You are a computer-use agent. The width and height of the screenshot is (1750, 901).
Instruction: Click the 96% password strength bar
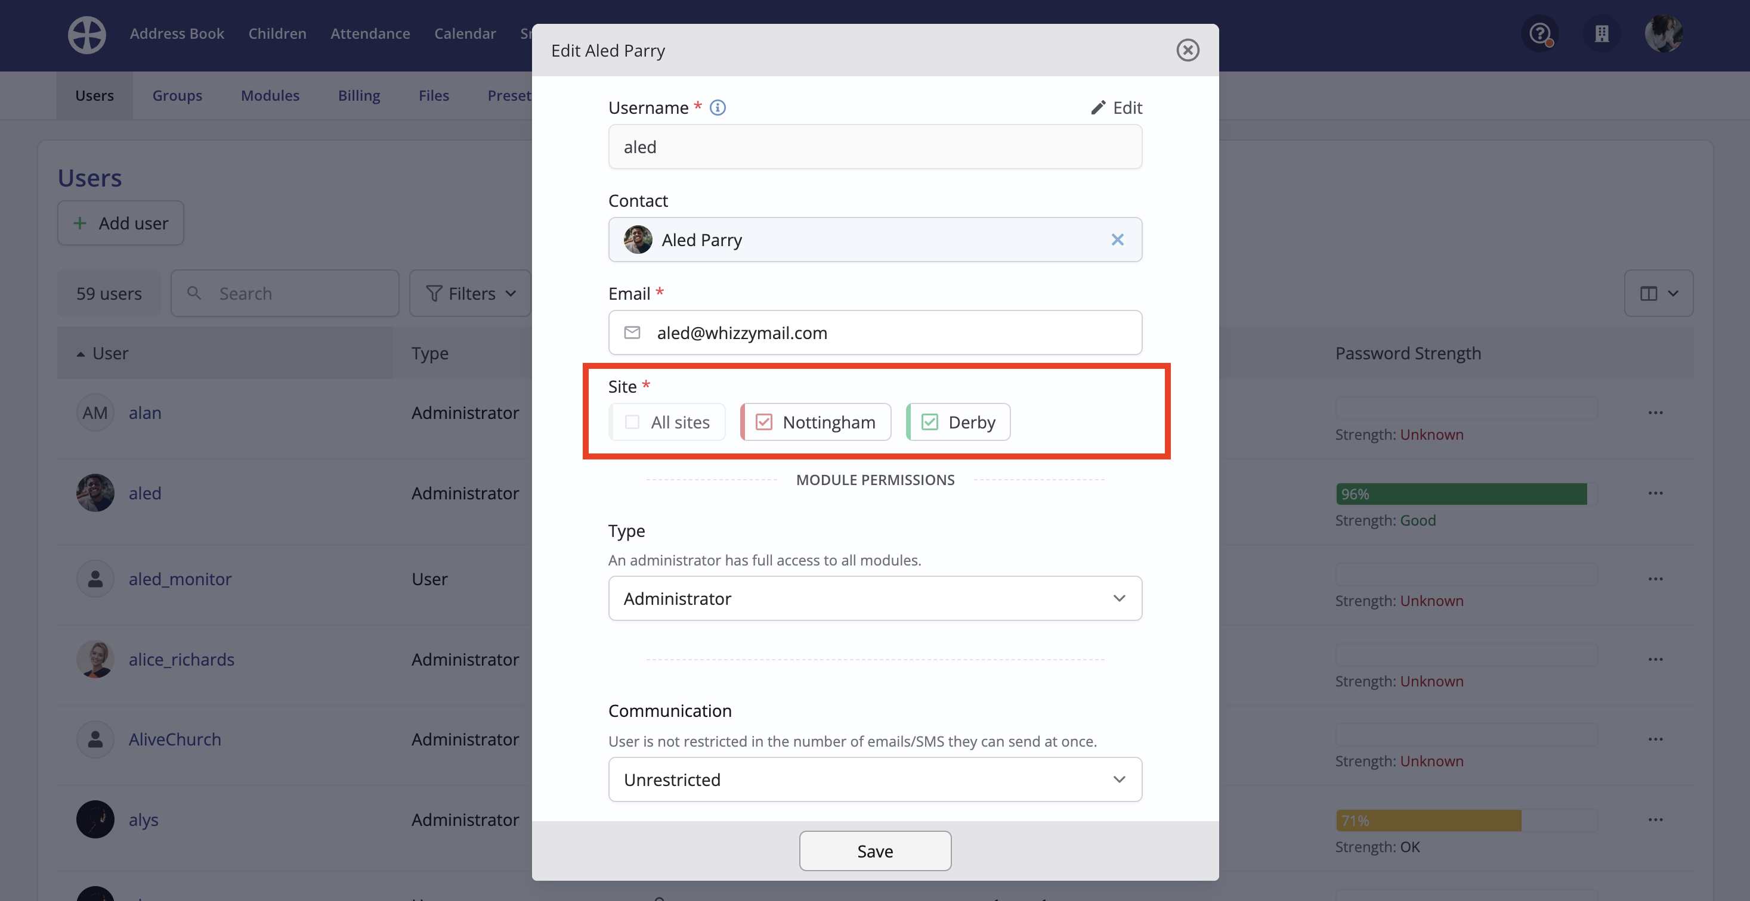pos(1467,494)
